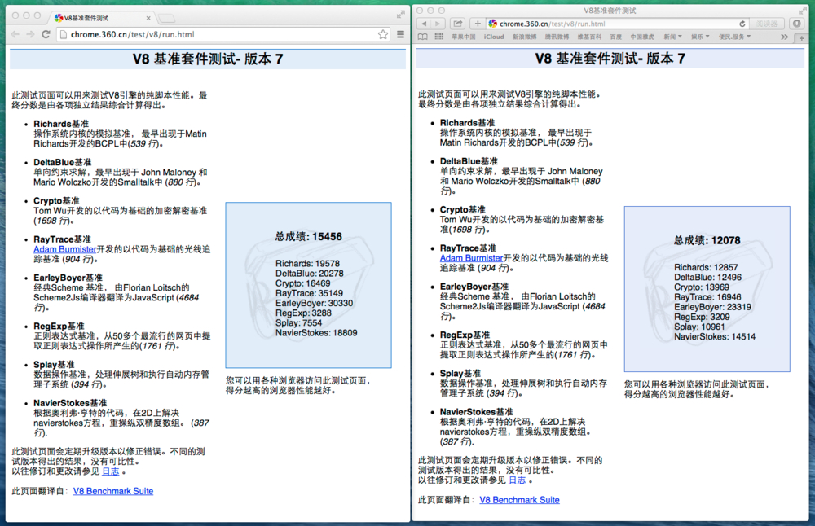
Task: Reload the page in Safari
Action: (x=742, y=24)
